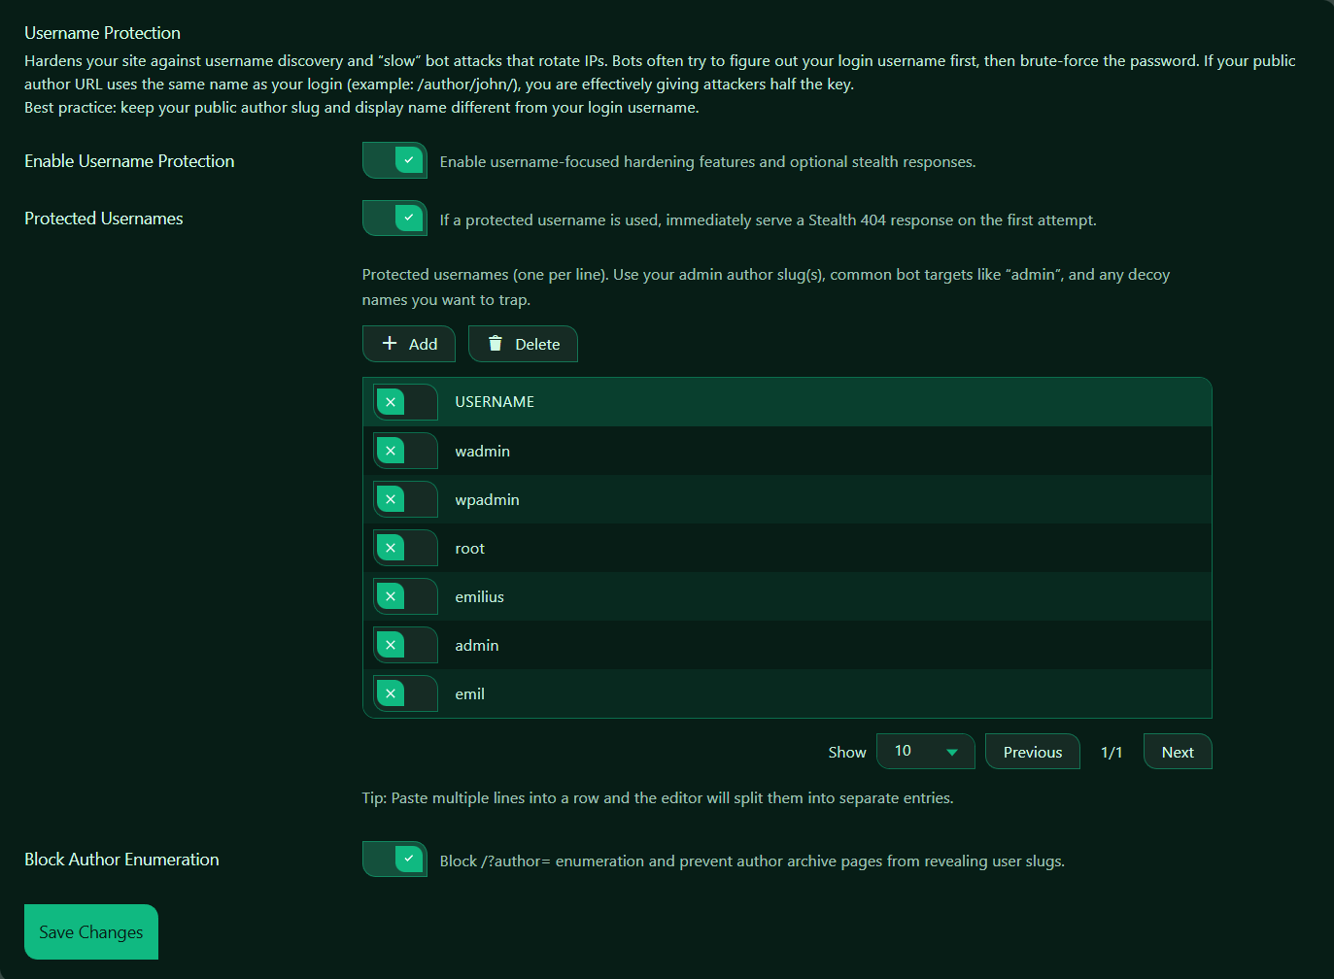Click the trash icon on Delete button
1334x979 pixels.
tap(496, 343)
